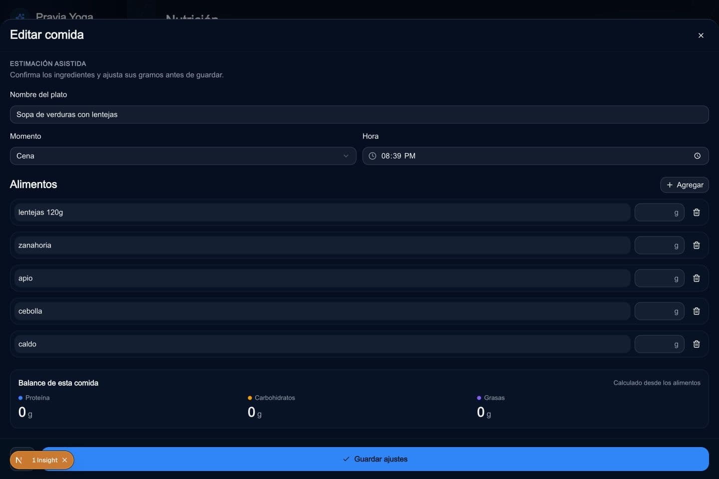Click the Balance de esta comida heading
Image resolution: width=719 pixels, height=479 pixels.
(x=58, y=383)
